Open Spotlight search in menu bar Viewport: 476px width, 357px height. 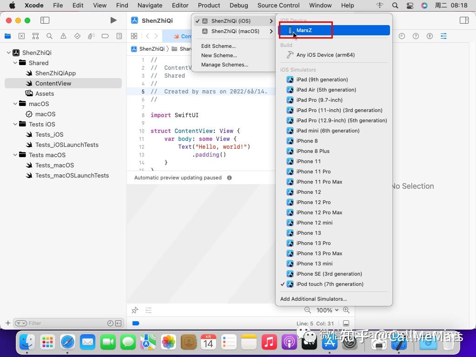[395, 6]
